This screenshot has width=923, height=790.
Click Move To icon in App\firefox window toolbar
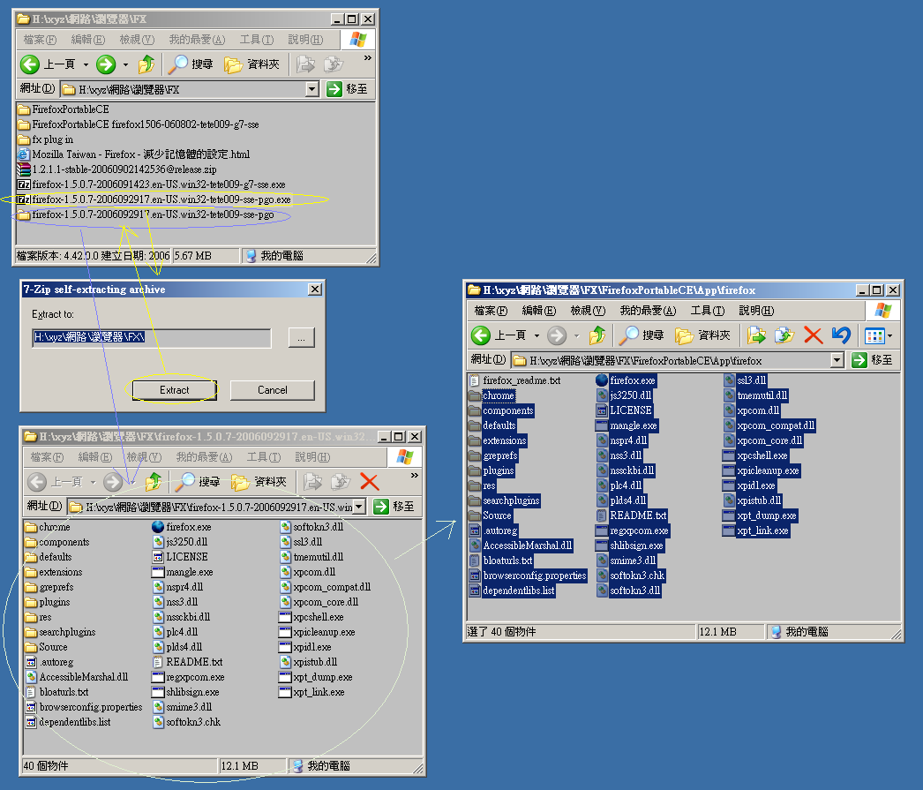coord(756,335)
